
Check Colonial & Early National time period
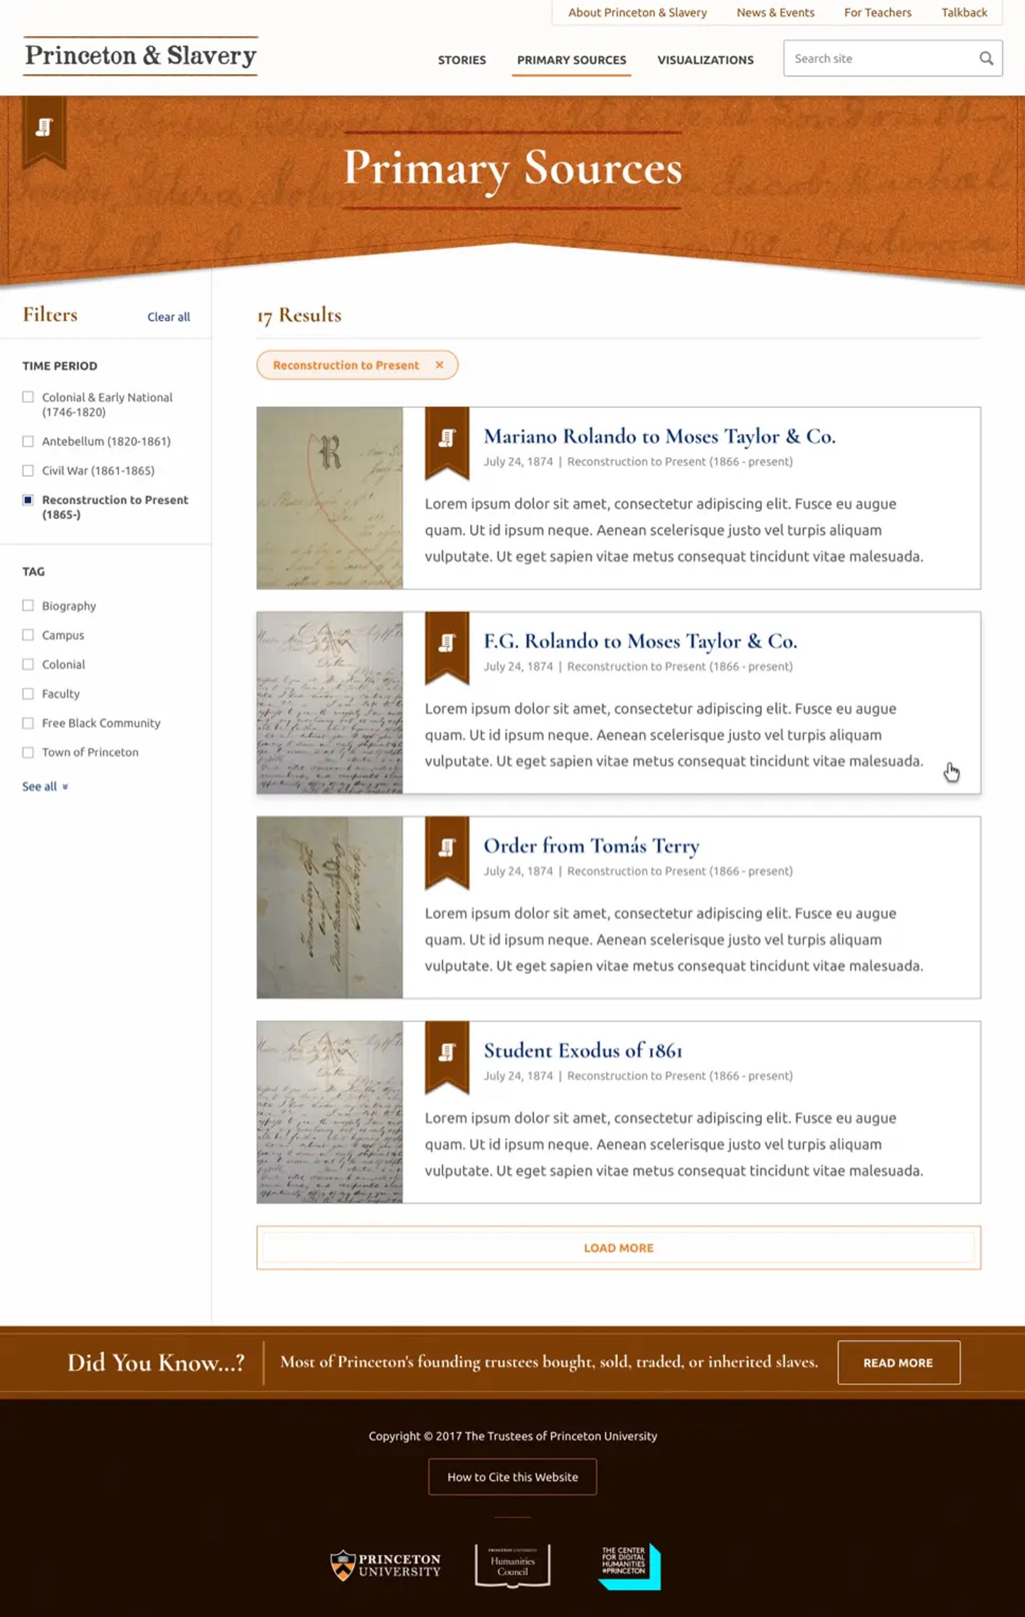27,397
